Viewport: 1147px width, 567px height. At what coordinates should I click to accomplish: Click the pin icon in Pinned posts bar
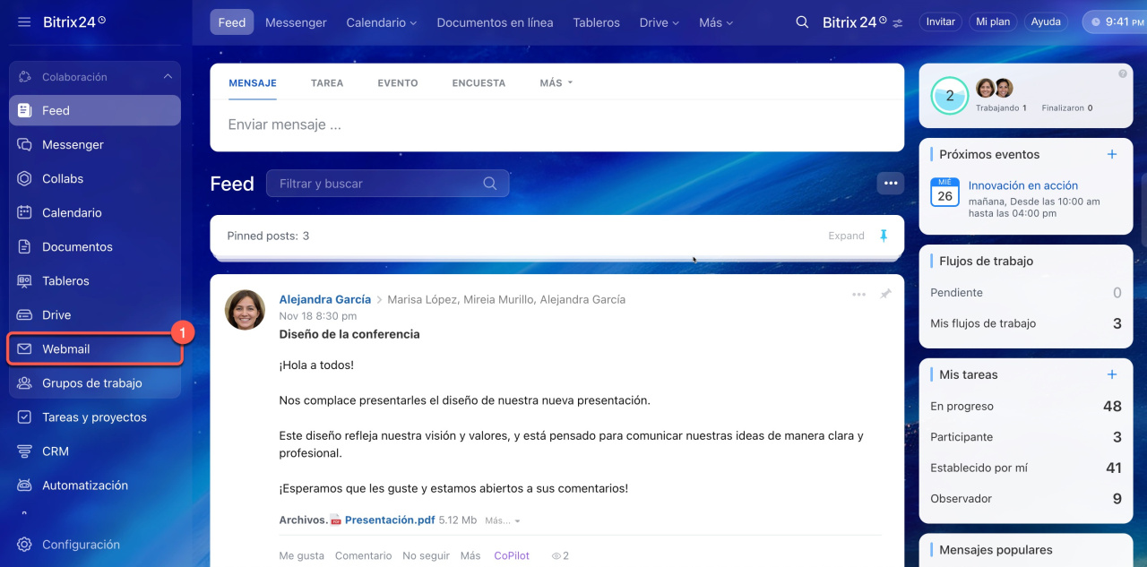[884, 236]
